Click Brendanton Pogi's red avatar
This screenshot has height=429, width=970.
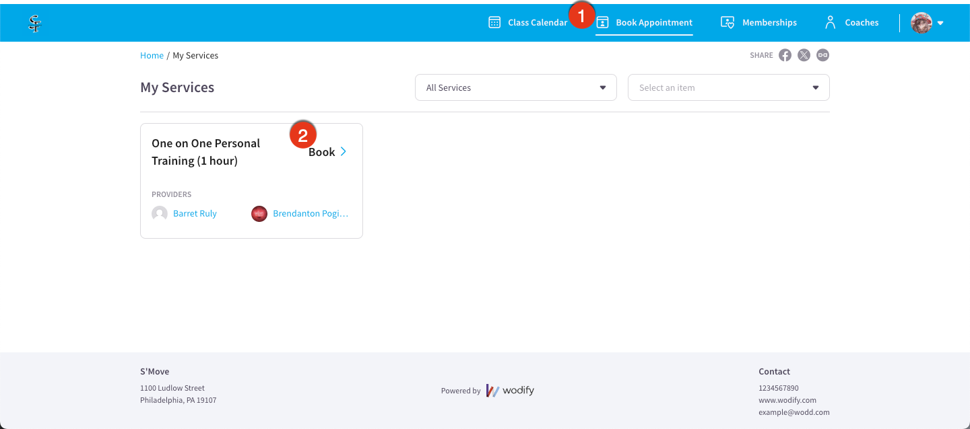259,214
